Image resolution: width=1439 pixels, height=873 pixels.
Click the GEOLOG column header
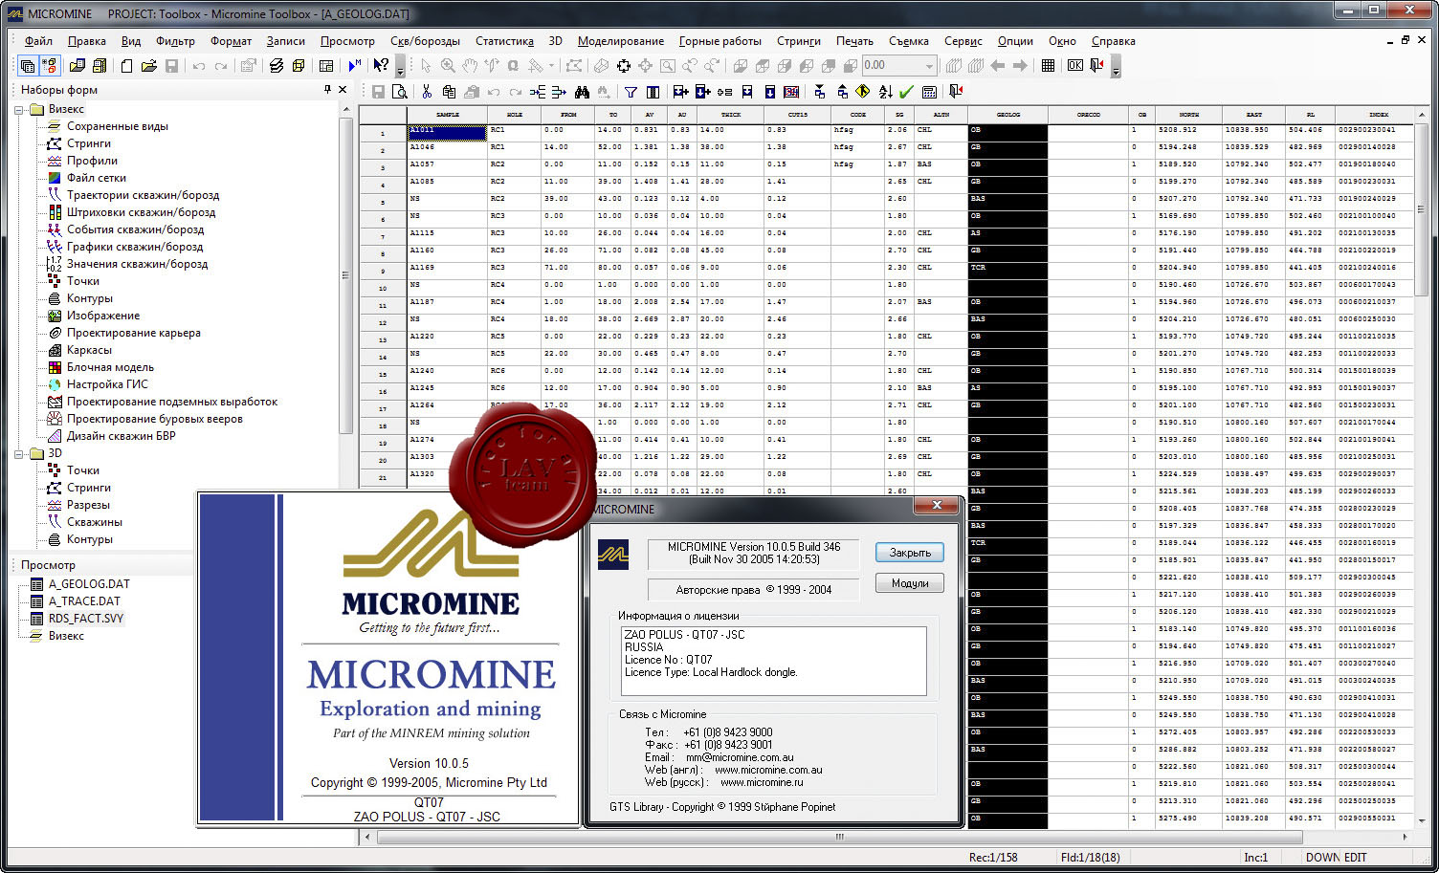pos(1007,115)
